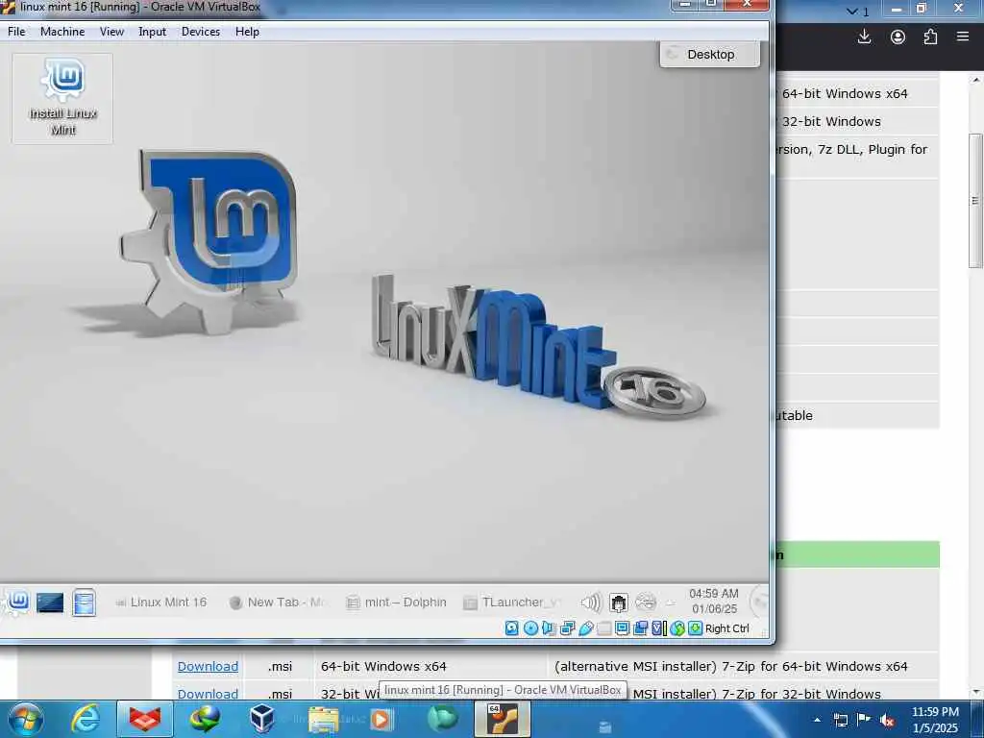Click the keyboard capture green arrow icon
The height and width of the screenshot is (738, 984).
pos(695,628)
